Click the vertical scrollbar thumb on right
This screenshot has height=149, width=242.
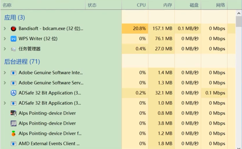point(239,22)
